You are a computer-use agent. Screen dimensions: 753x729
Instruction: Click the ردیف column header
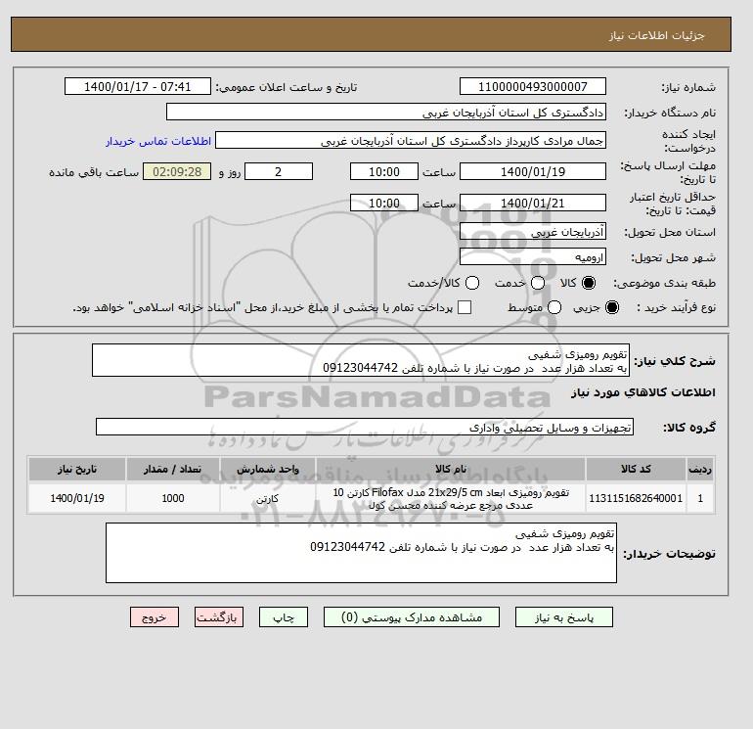(x=700, y=469)
